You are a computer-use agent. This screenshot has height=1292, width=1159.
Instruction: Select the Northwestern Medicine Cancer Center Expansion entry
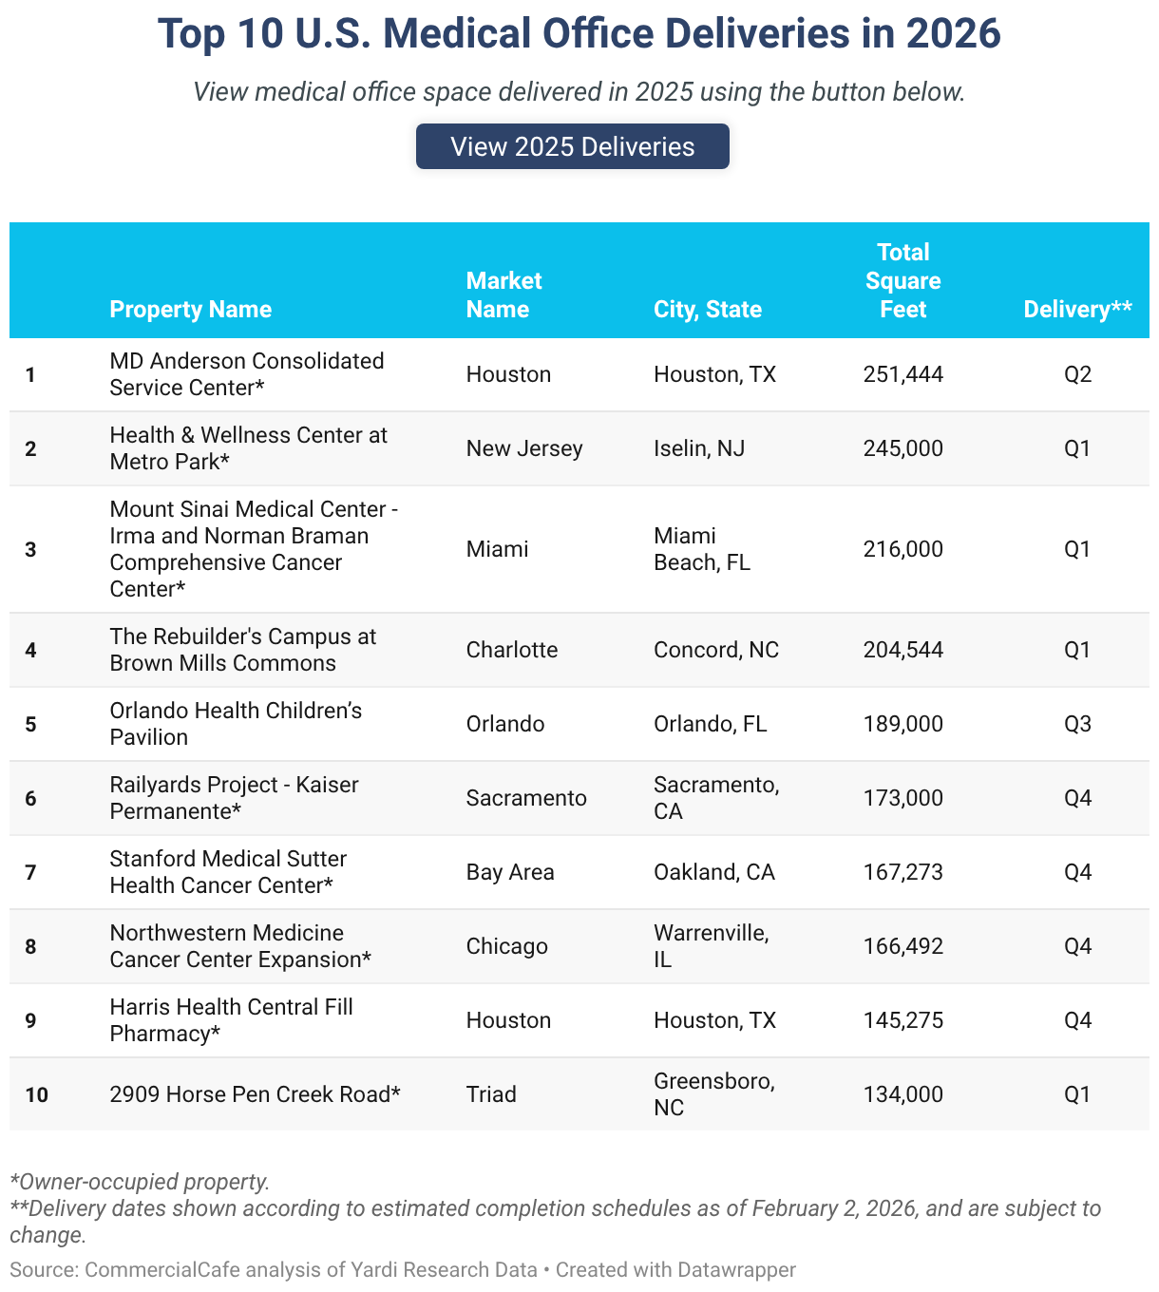click(239, 946)
